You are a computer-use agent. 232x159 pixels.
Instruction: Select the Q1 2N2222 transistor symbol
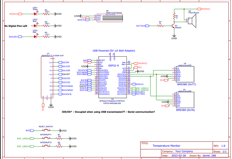tap(173, 26)
